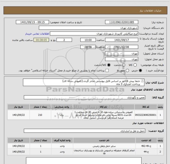Open the اطلاعات تماس خریدار link
This screenshot has width=170, height=164.
[37, 34]
